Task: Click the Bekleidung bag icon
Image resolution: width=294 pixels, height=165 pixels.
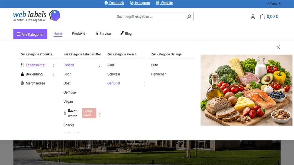Action: click(x=22, y=74)
